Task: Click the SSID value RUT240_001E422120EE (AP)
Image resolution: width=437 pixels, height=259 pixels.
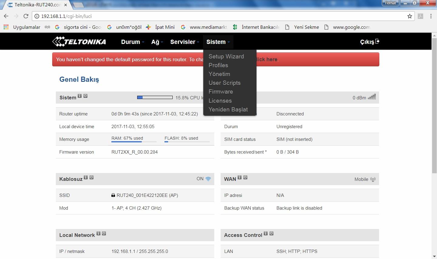Action: [147, 195]
